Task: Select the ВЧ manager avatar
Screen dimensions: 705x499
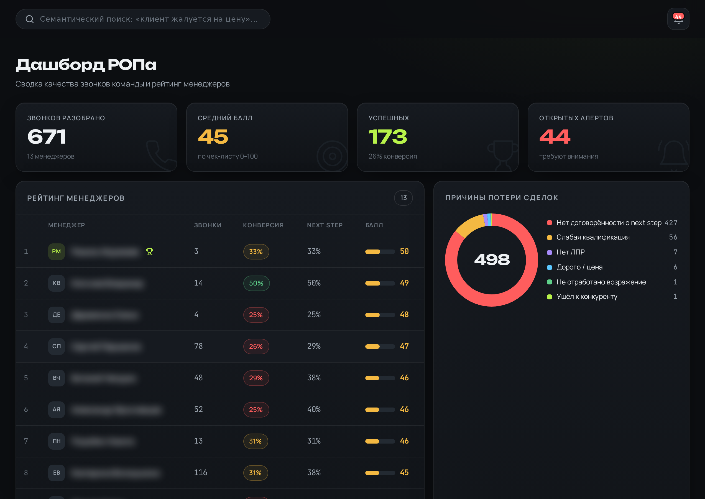Action: 57,378
